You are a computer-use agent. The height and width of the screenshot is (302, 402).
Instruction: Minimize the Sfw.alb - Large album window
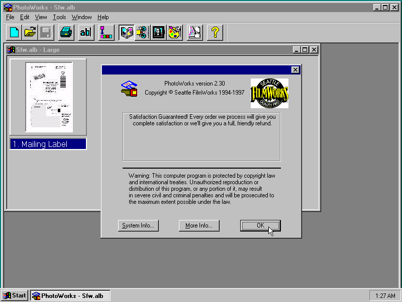click(x=296, y=49)
